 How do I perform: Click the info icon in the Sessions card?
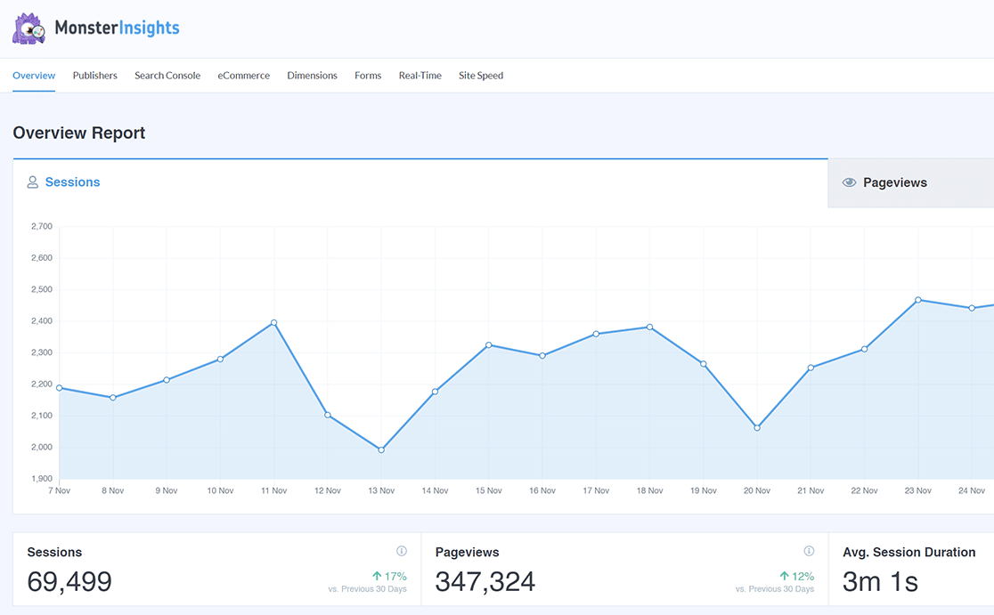coord(402,551)
